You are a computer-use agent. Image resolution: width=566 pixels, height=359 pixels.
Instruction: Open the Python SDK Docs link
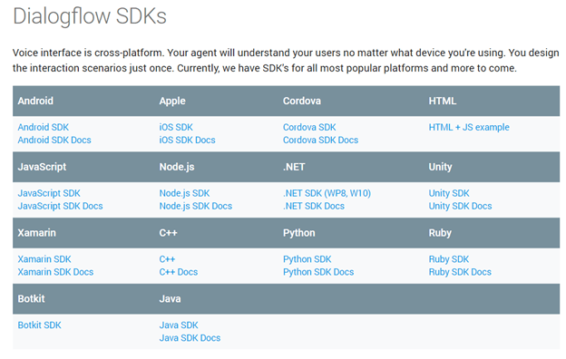point(318,272)
